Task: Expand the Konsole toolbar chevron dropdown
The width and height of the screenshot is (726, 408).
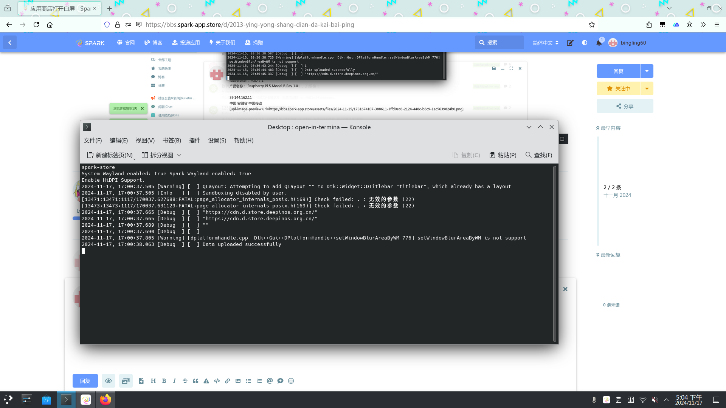Action: (x=179, y=155)
